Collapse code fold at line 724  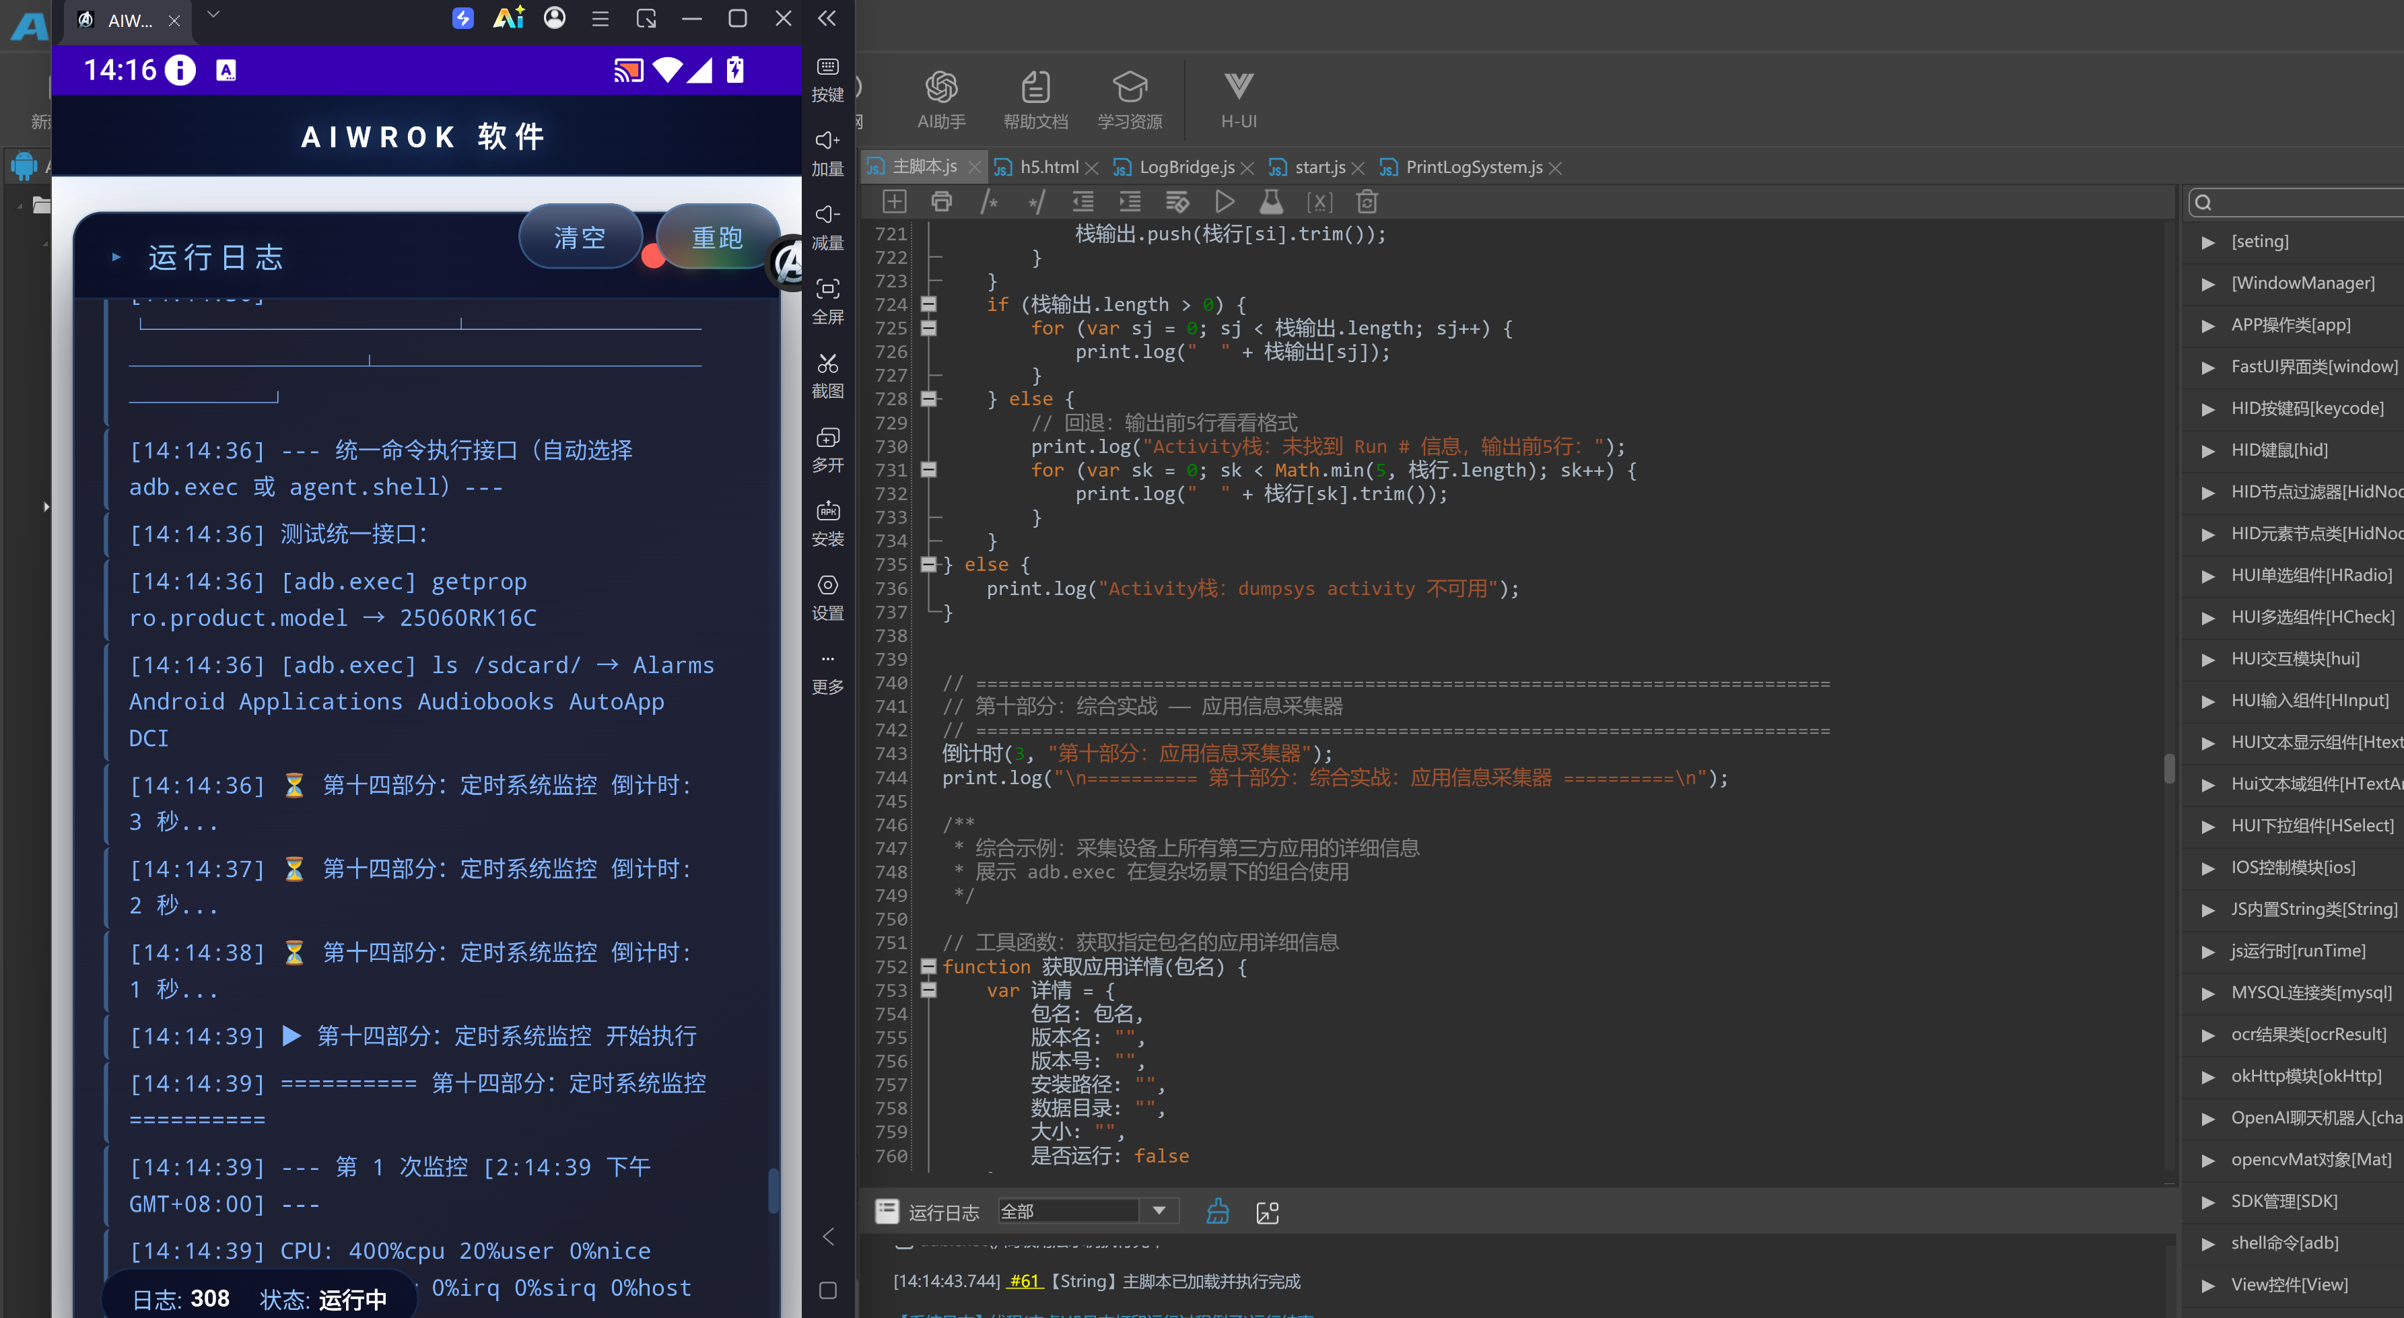point(928,304)
